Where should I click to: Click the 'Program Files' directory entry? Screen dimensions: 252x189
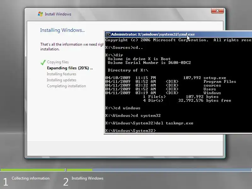(171, 82)
